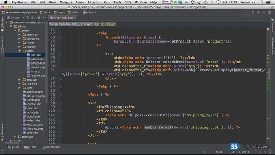Viewport: 275px width, 155px height.
Task: Click the run configuration Play button
Action: [x=253, y=12]
